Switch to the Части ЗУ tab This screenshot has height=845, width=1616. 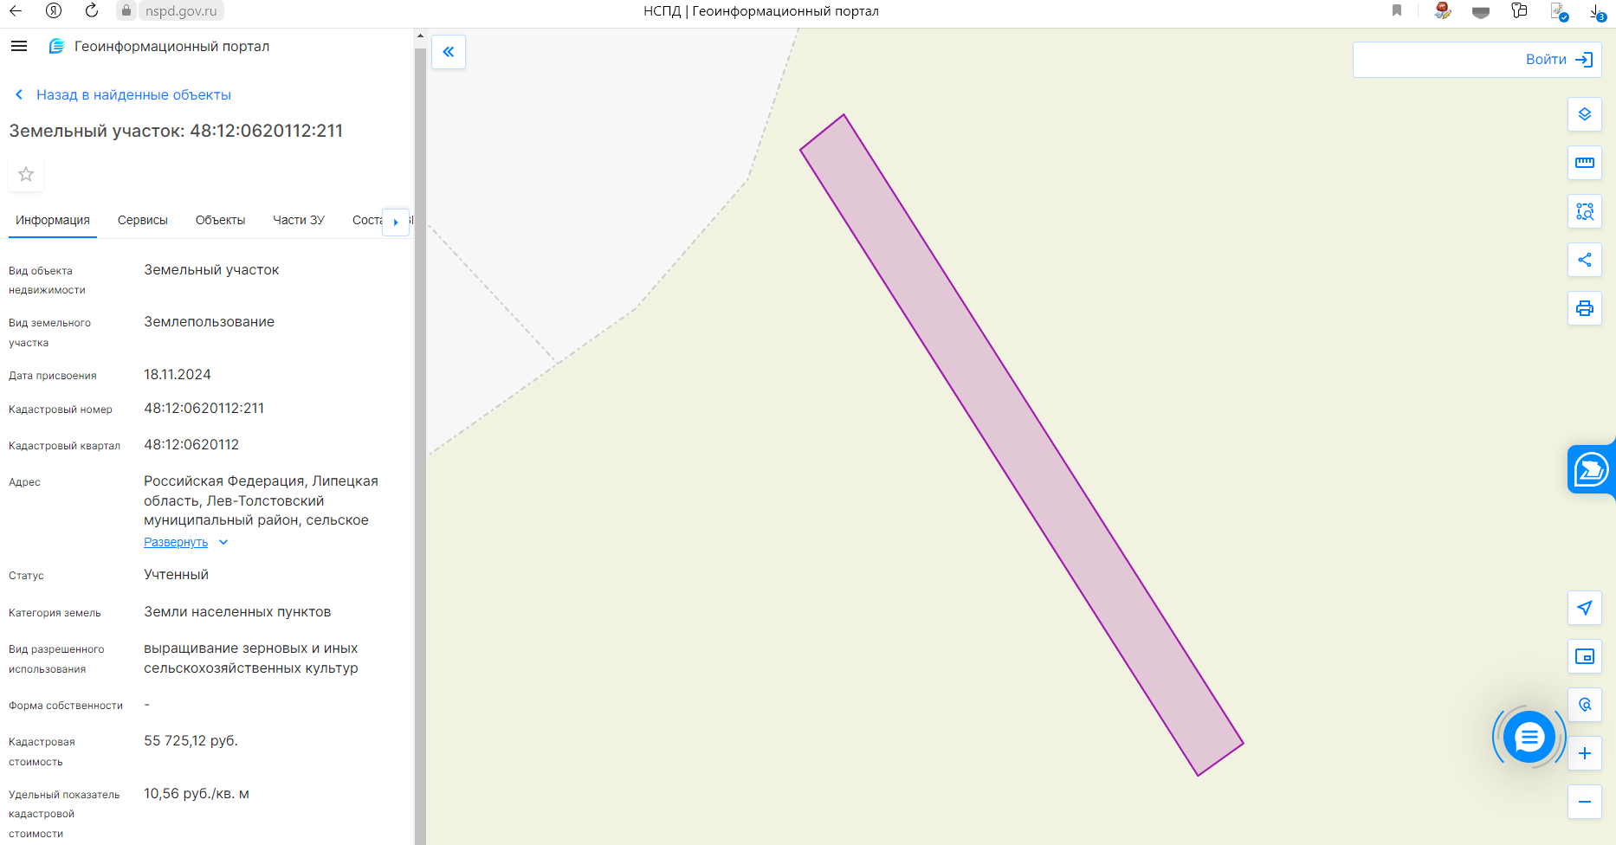click(x=299, y=220)
